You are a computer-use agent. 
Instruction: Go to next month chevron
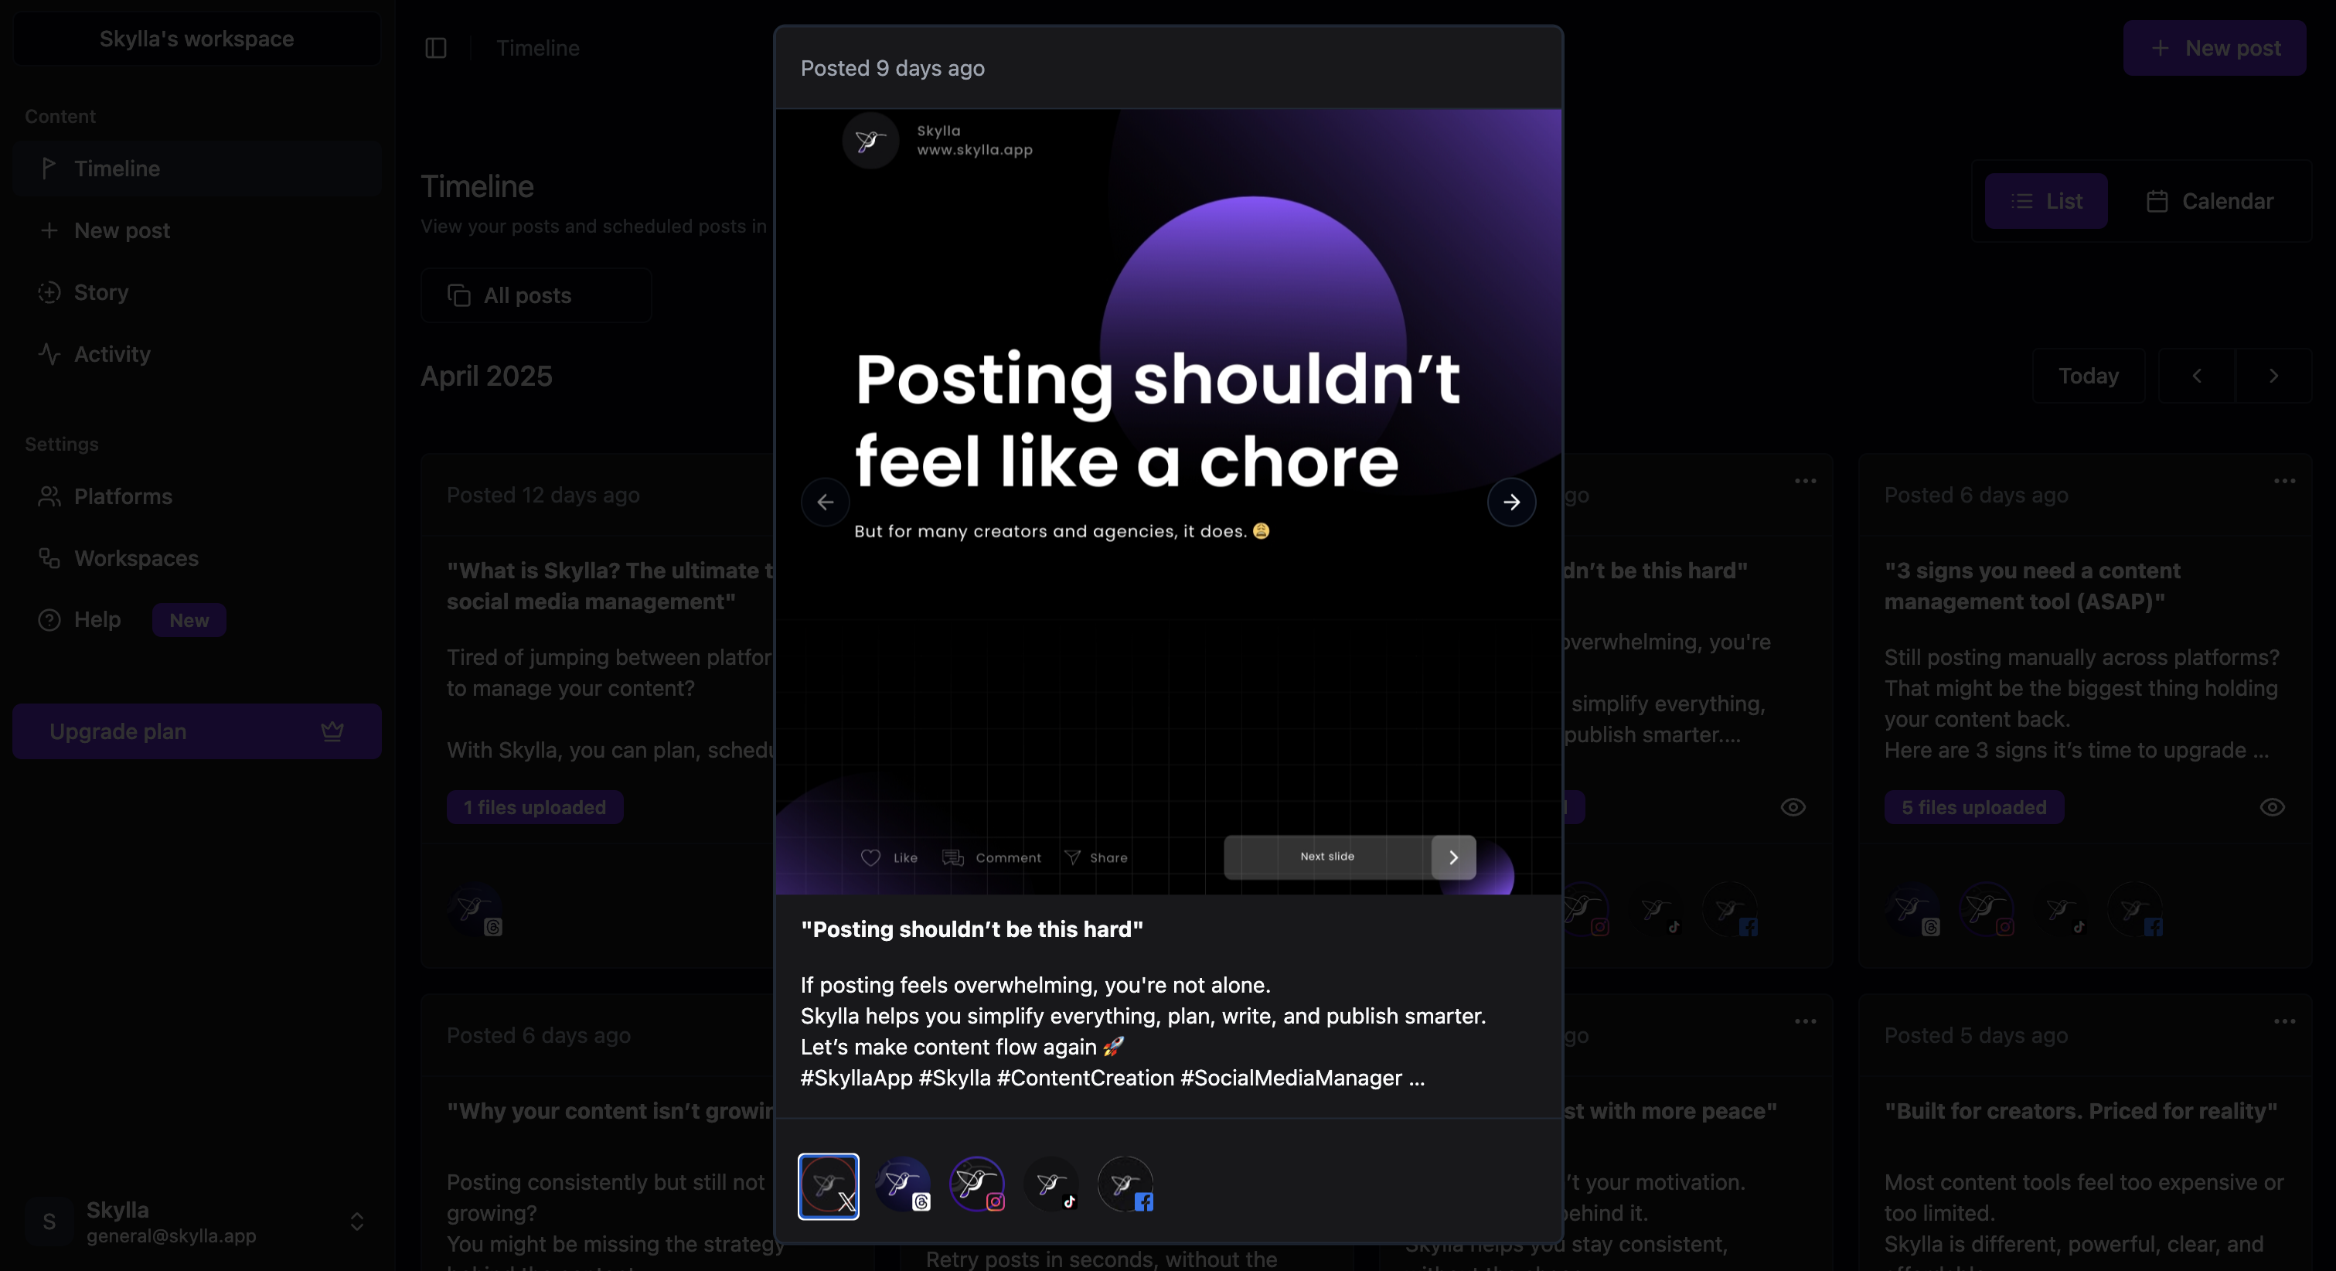(2273, 376)
